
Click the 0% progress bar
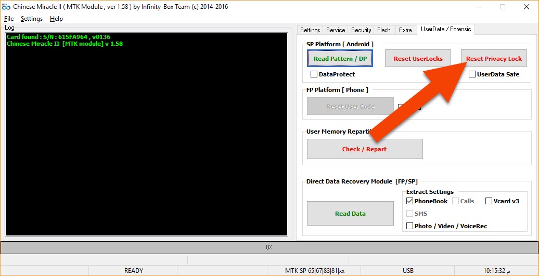tap(269, 247)
